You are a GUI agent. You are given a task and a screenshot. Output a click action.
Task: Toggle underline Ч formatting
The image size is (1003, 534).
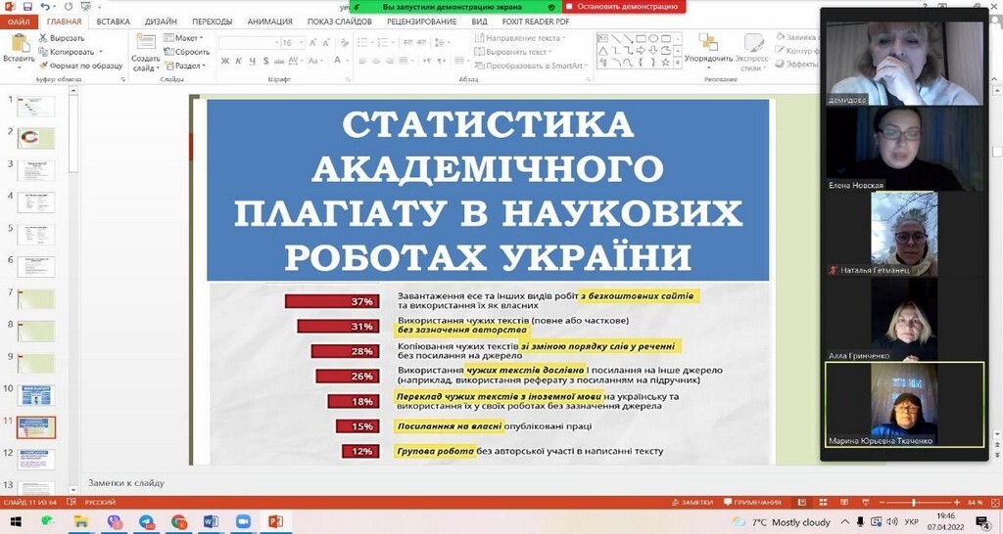(252, 62)
